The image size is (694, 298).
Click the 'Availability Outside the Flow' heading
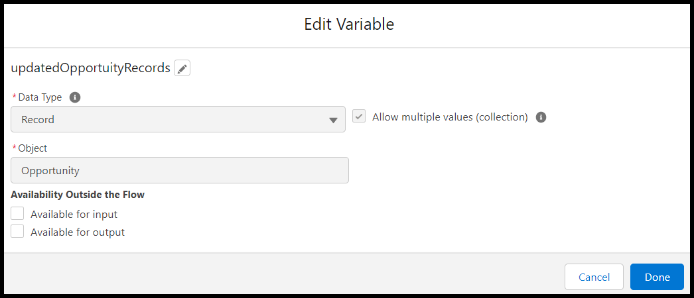click(x=78, y=195)
